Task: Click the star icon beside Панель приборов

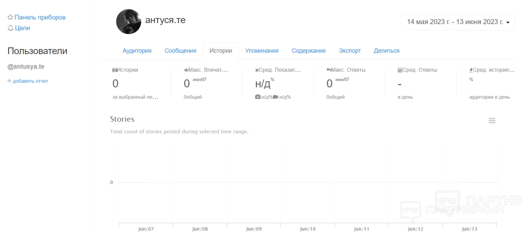Action: coord(10,17)
